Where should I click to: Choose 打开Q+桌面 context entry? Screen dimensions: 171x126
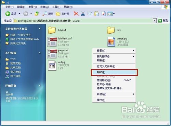[x=114, y=84]
